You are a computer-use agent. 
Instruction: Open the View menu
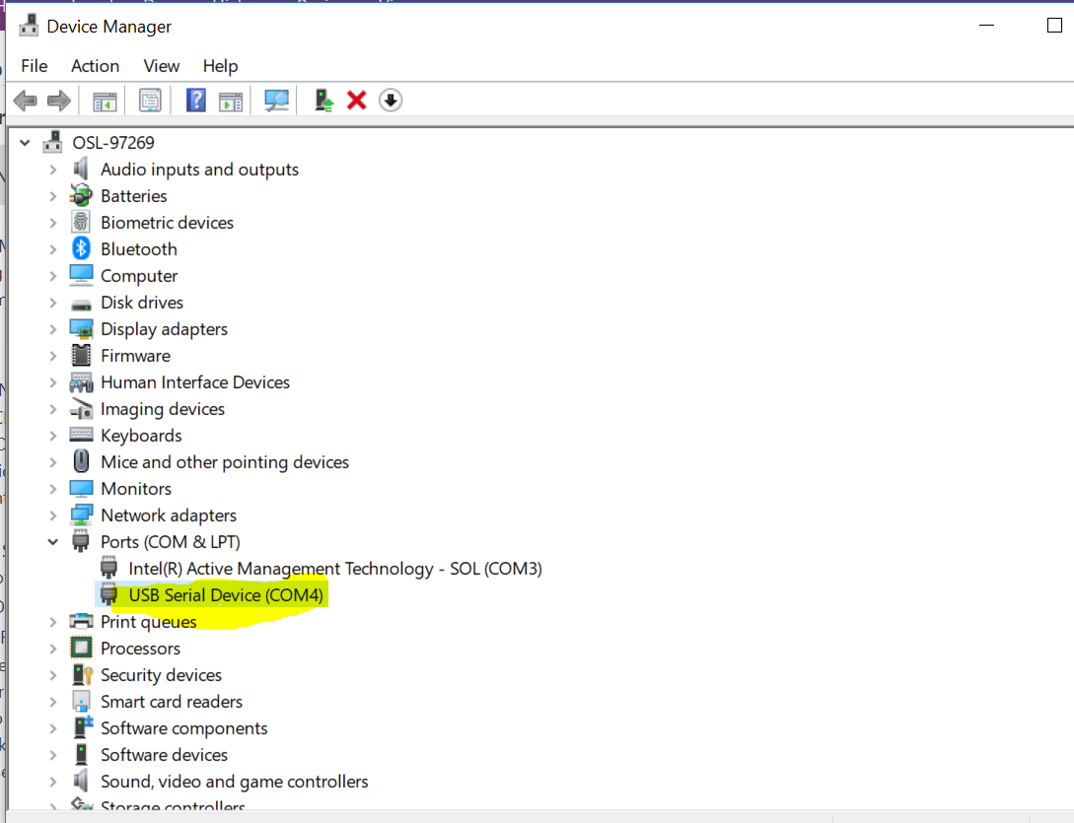tap(161, 66)
